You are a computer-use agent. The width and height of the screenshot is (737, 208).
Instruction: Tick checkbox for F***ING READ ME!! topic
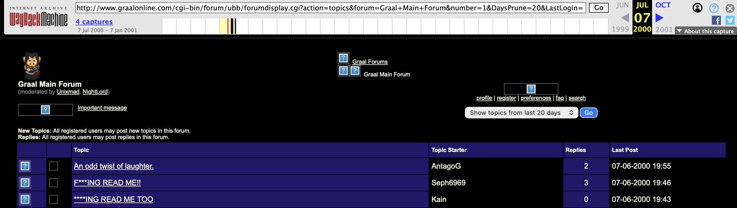click(54, 183)
